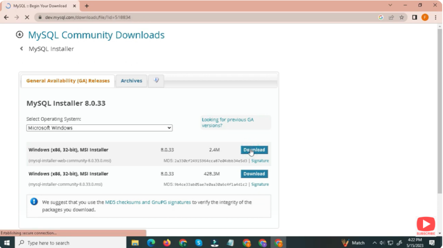Open the notification center icon
Viewport: 443px width, 248px height.
432,243
